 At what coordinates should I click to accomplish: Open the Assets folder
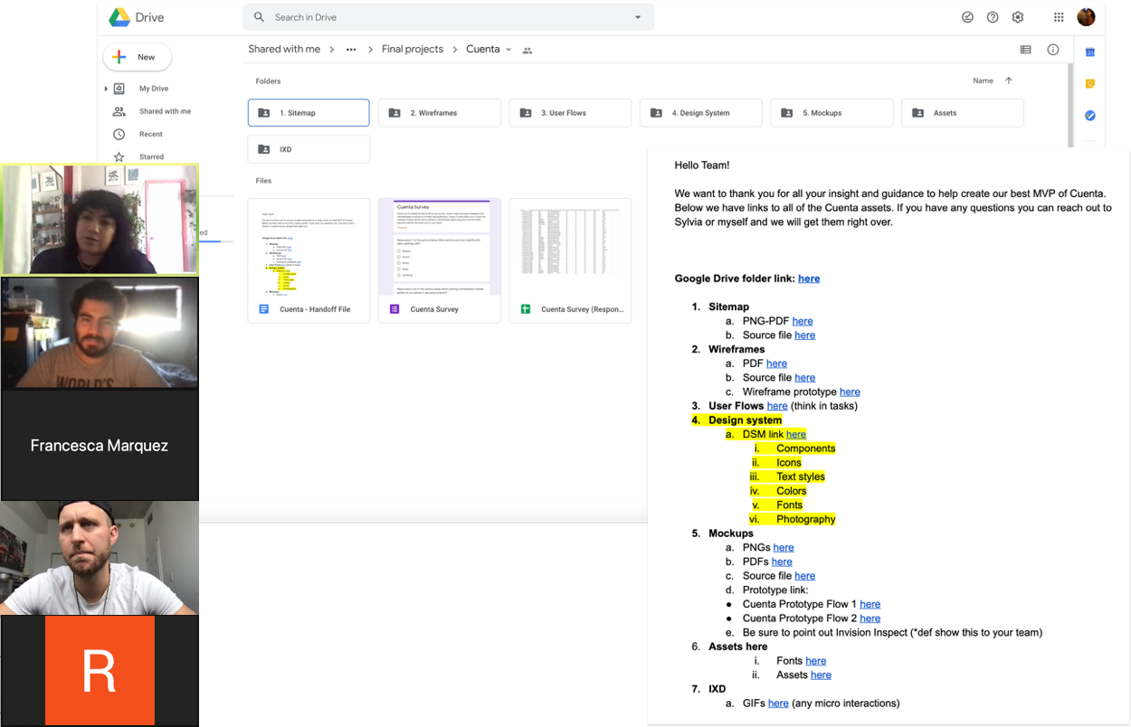tap(963, 113)
